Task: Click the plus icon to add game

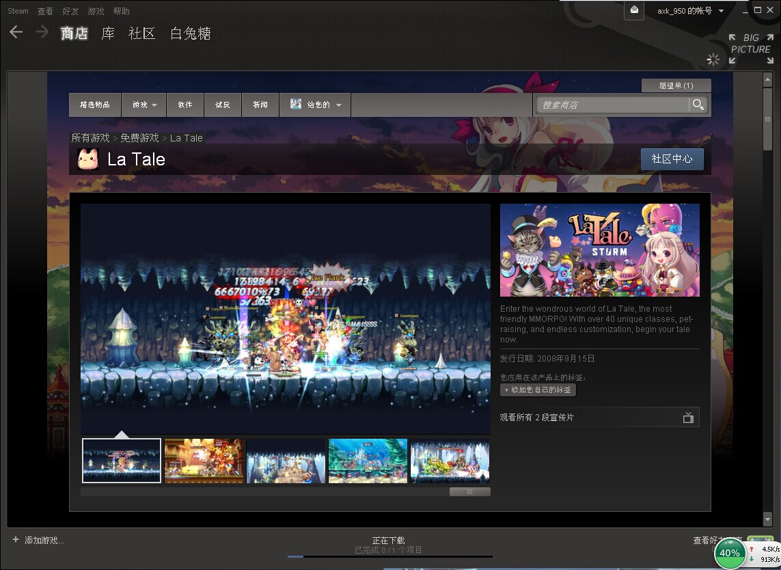Action: pyautogui.click(x=16, y=540)
